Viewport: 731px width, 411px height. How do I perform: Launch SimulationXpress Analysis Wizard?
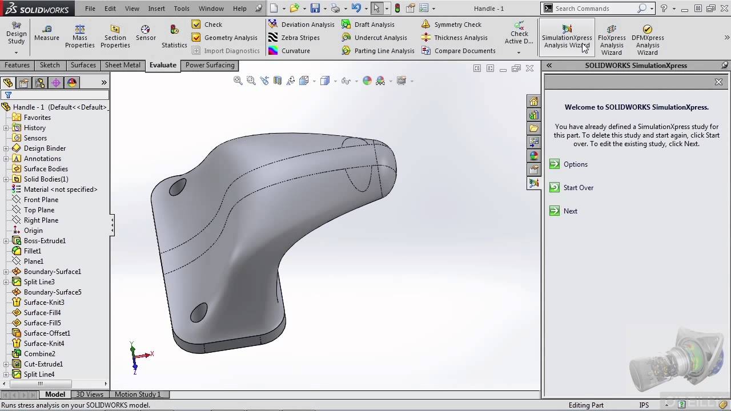pyautogui.click(x=567, y=37)
